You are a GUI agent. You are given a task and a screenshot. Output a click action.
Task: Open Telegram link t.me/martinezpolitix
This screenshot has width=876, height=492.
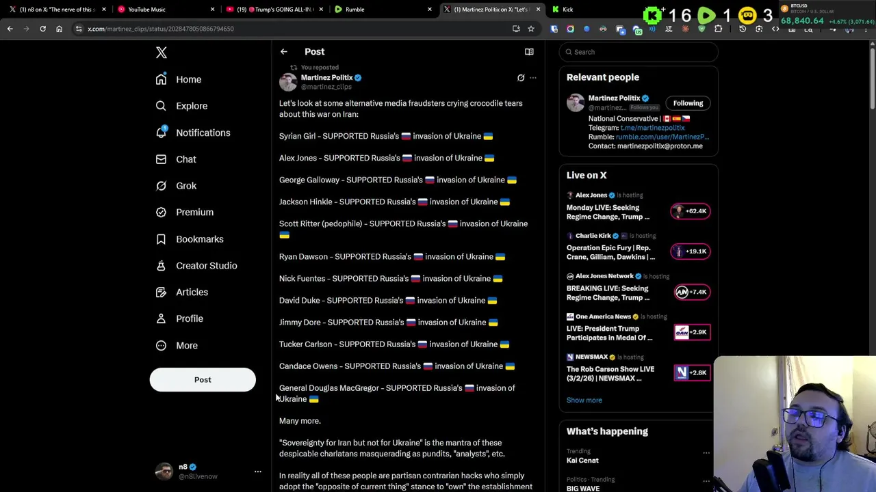(652, 128)
